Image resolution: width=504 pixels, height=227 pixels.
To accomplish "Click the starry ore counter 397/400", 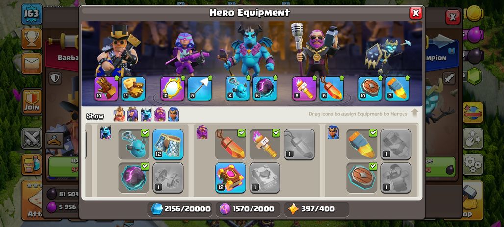I will (x=316, y=209).
